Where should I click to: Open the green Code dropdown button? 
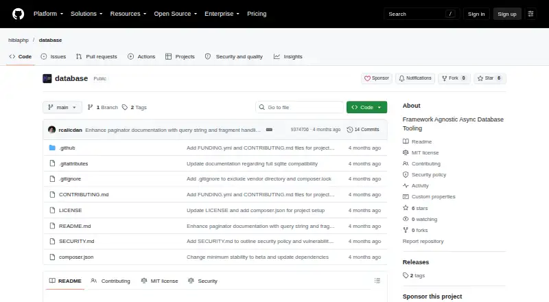366,107
